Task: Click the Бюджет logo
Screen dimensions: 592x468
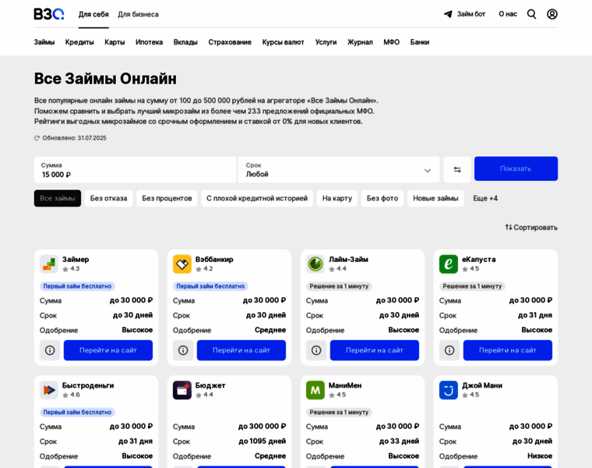Action: pos(182,390)
